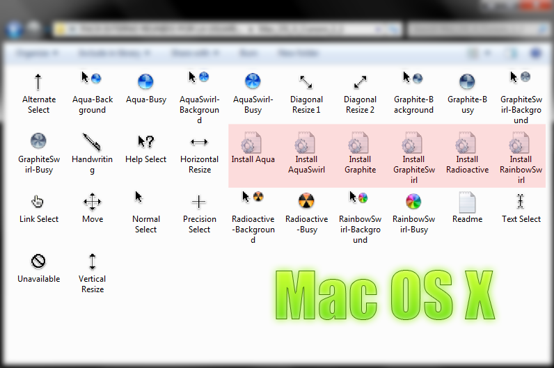Select the Install Aqua setup file
The height and width of the screenshot is (368, 554).
(x=253, y=148)
